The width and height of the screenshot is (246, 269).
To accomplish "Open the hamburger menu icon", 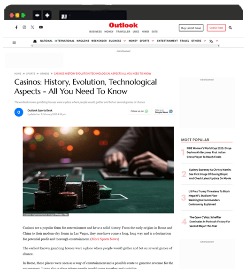I will 14,43.
